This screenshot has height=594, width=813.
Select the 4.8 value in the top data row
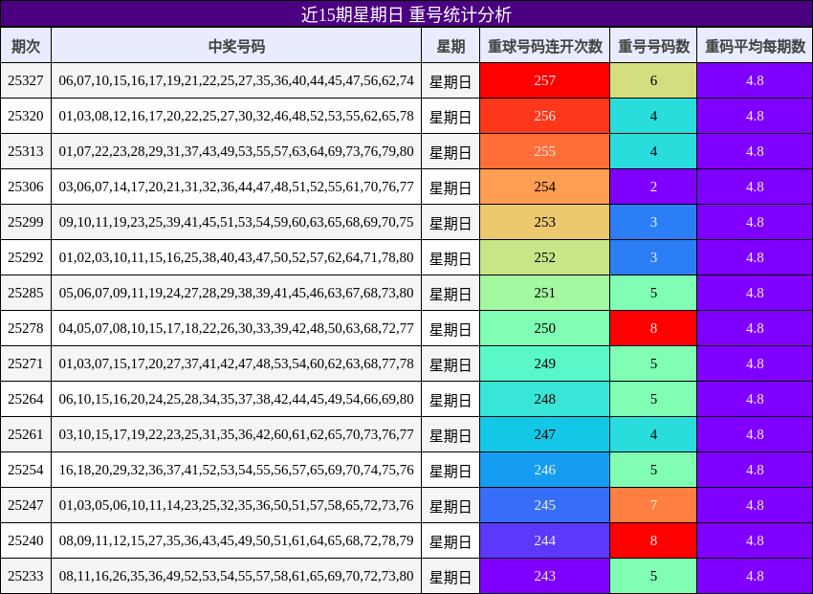[x=754, y=81]
